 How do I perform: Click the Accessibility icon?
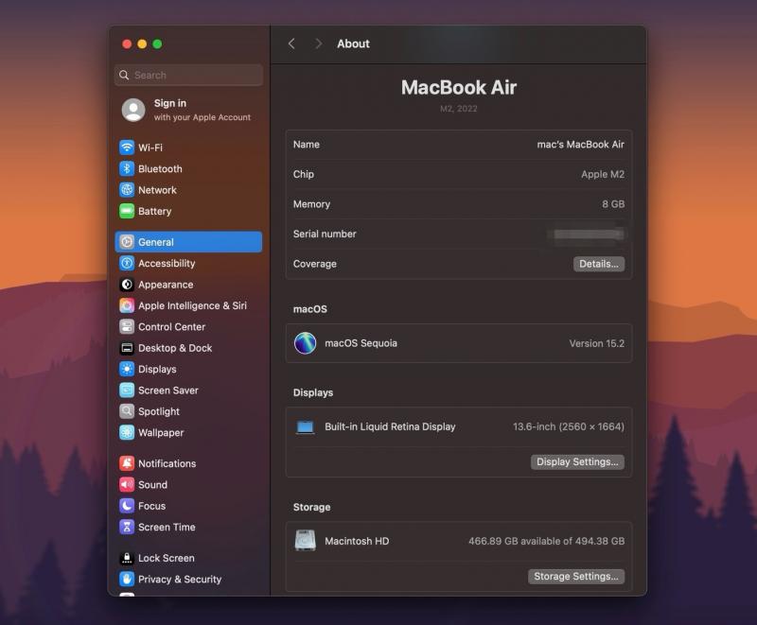click(127, 264)
